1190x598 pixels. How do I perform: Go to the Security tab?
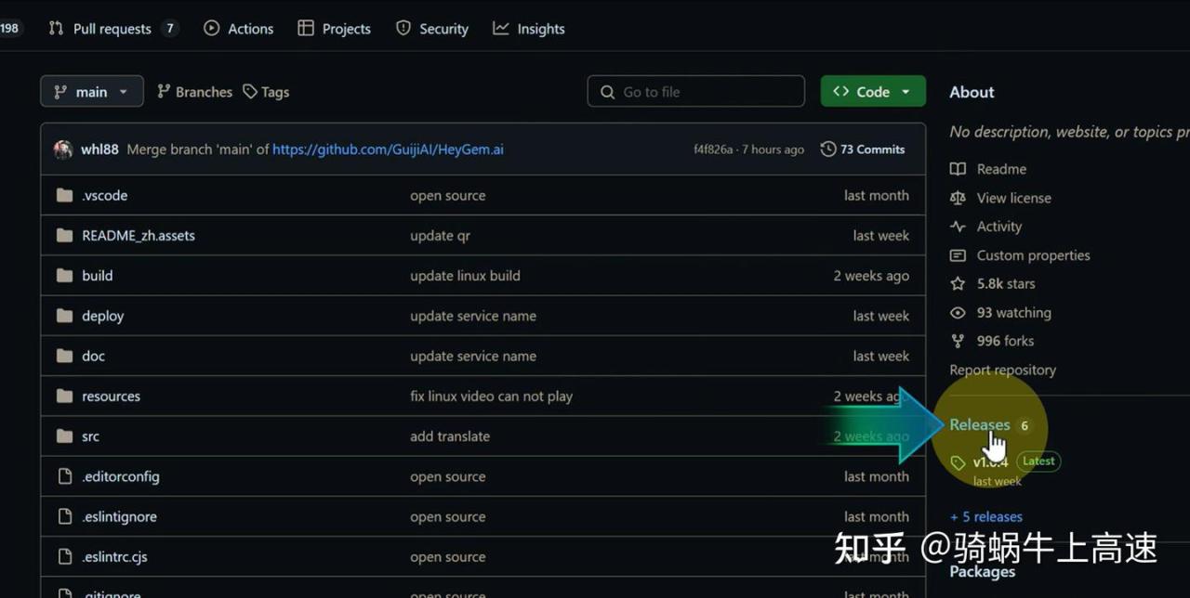(x=432, y=29)
